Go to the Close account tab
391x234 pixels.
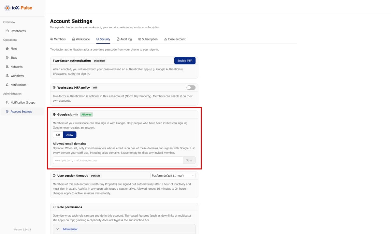[175, 39]
